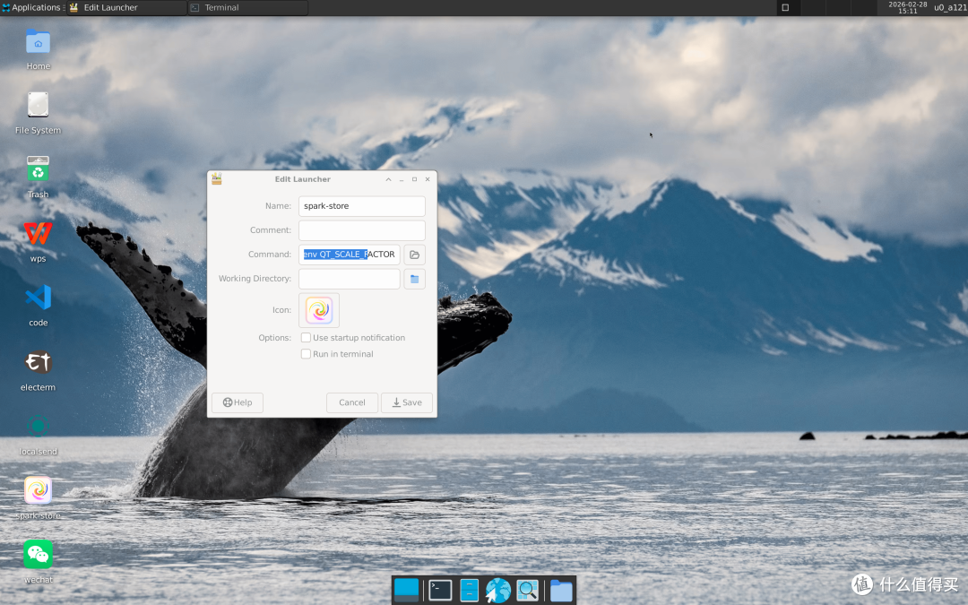Change the spark-store launcher icon
This screenshot has width=968, height=605.
[319, 310]
